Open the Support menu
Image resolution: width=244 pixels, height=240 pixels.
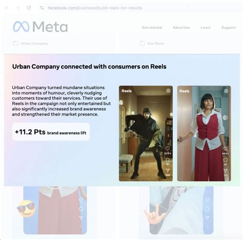pos(229,27)
